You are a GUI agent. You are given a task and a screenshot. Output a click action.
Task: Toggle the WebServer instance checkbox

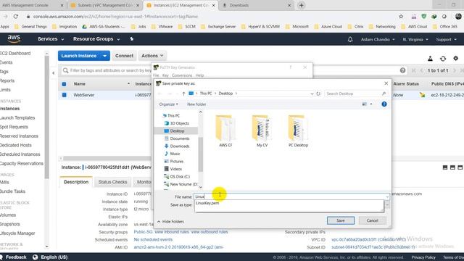(x=65, y=95)
